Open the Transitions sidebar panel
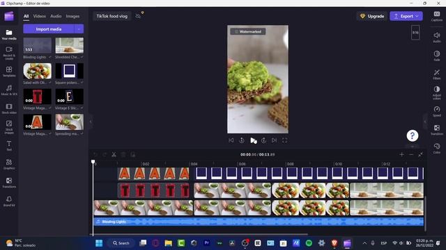This screenshot has height=250, width=446. [x=9, y=183]
